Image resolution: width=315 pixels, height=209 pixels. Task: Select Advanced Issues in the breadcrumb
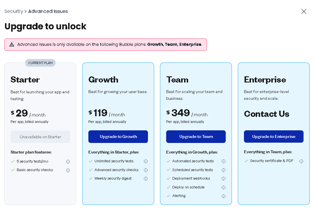pos(48,11)
